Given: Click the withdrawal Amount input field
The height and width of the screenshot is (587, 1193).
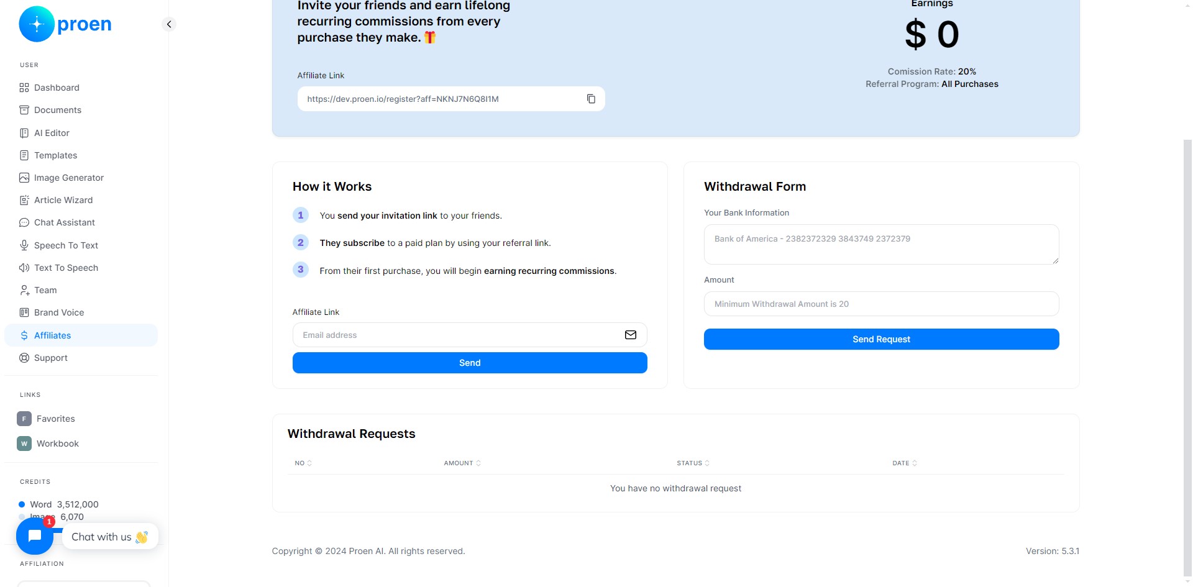Looking at the screenshot, I should click(881, 304).
